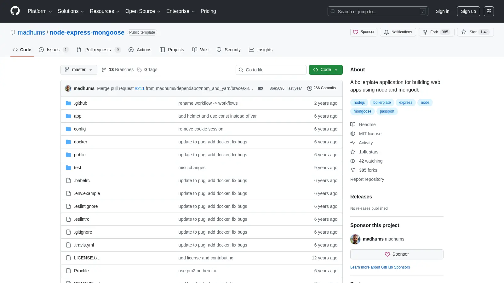Open the master branch selector

pyautogui.click(x=79, y=70)
